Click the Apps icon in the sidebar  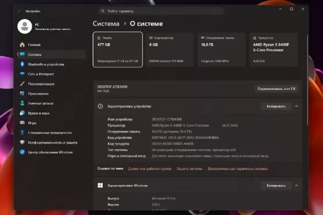click(x=22, y=93)
